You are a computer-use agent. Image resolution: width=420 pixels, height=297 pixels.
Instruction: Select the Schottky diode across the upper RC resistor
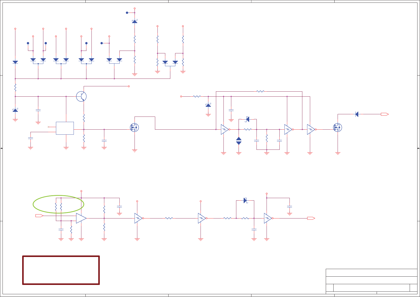click(247, 119)
